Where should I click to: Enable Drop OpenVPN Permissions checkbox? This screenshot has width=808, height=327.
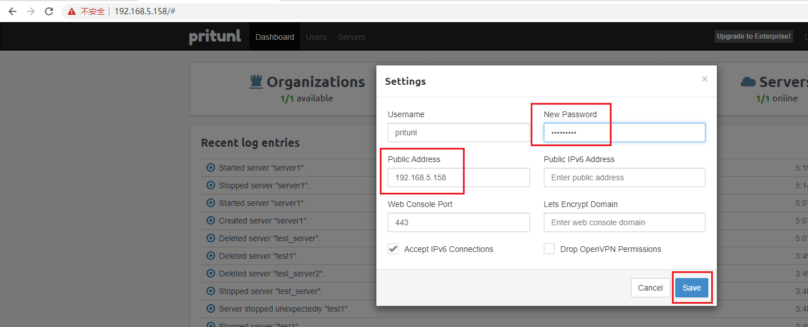click(549, 249)
